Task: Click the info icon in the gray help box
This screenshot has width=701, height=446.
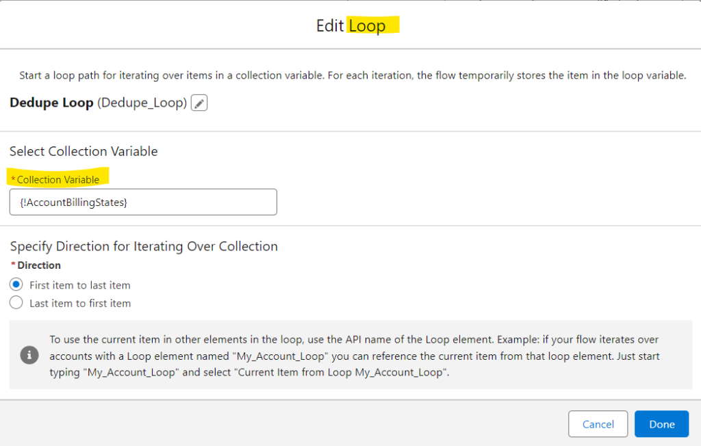Action: click(29, 355)
